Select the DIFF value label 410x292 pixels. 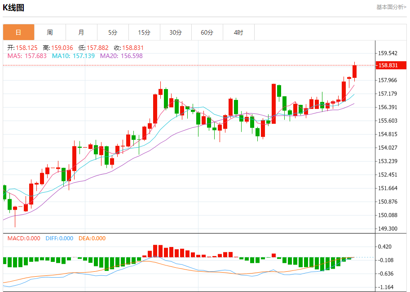click(x=59, y=238)
